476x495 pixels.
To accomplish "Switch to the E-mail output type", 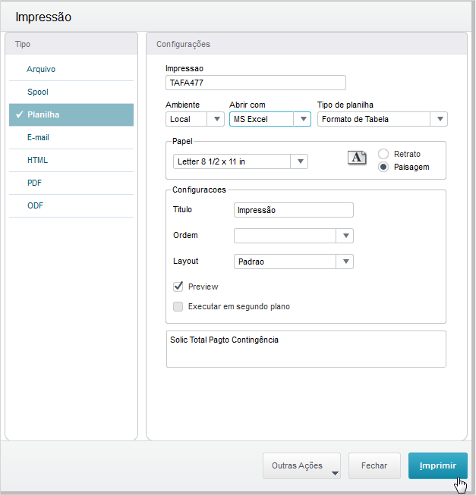I will 38,137.
